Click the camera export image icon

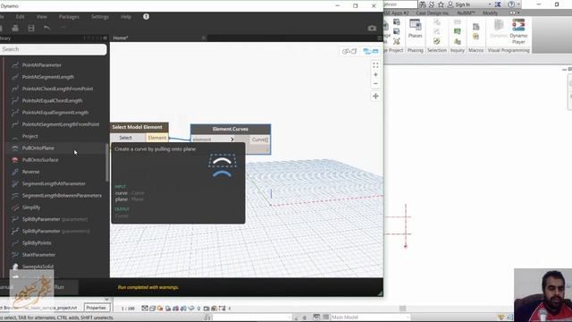(x=372, y=28)
